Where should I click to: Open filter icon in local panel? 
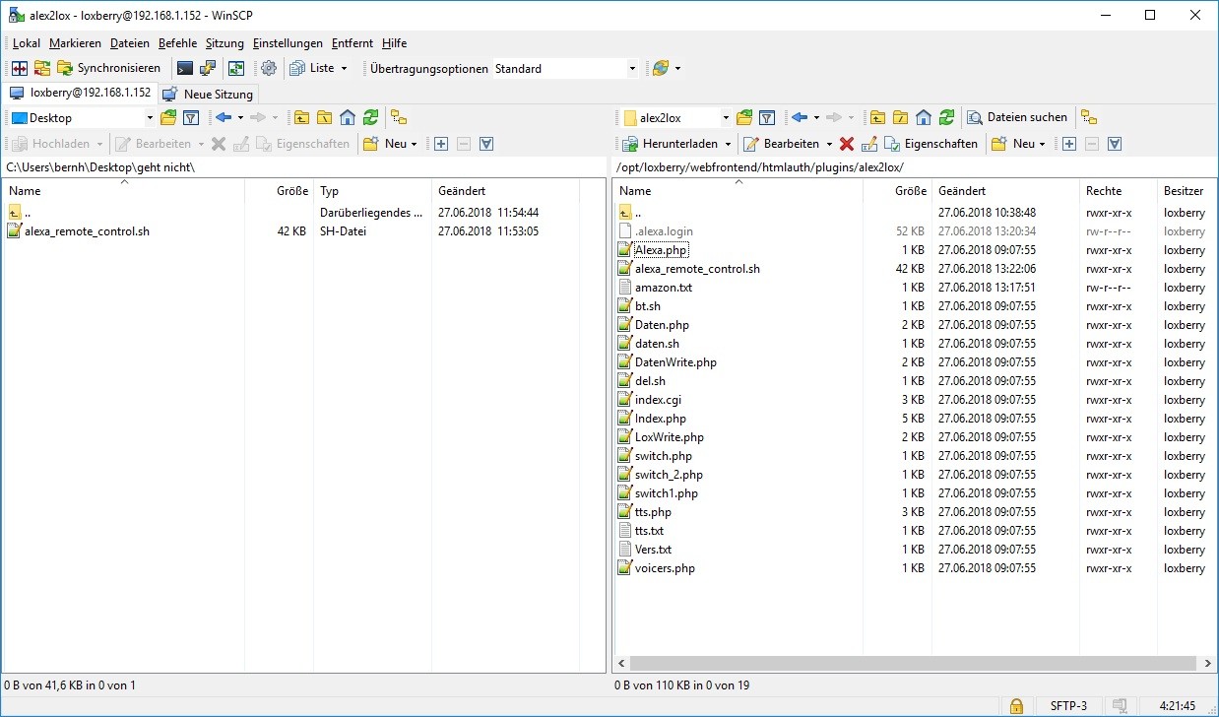pyautogui.click(x=191, y=117)
